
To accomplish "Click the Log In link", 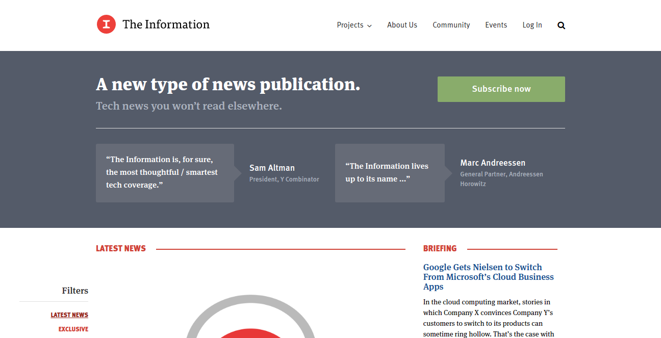I will pos(532,25).
